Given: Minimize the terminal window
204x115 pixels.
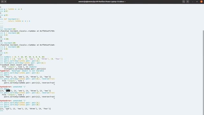Looking at the screenshot, I should coord(193,2).
